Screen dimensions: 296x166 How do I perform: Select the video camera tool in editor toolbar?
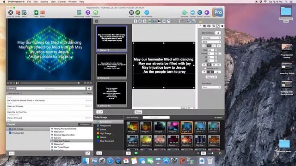(x=159, y=21)
